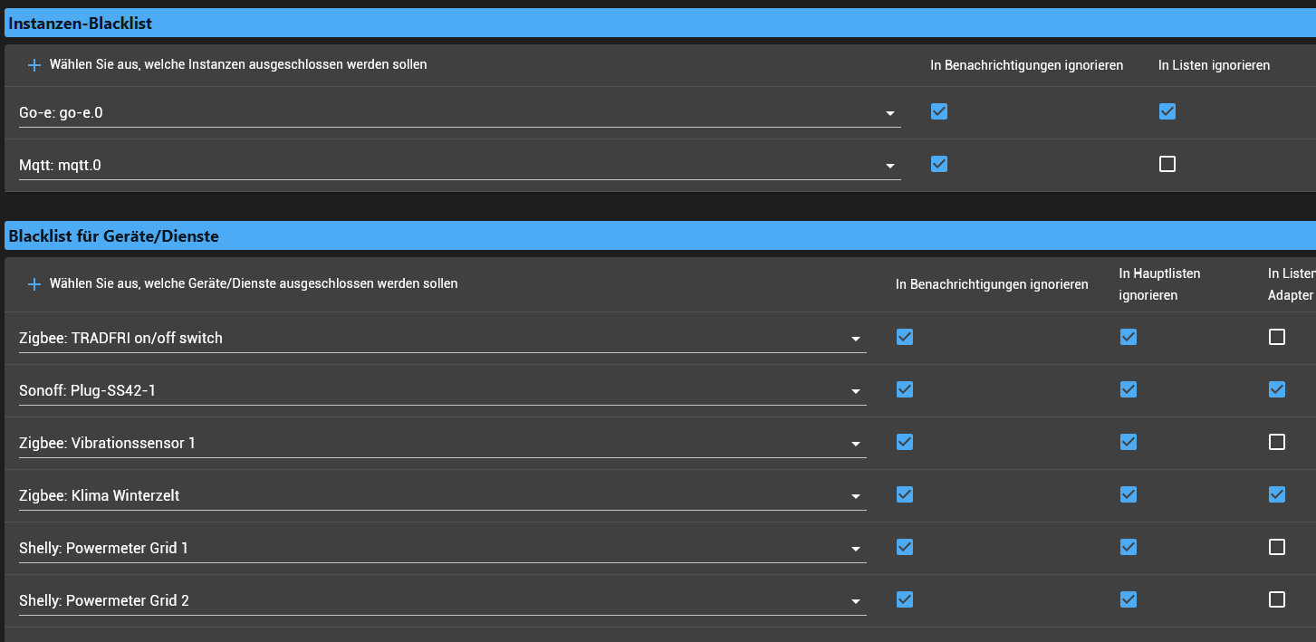The image size is (1316, 642).
Task: Open the Zigbee: TRADFRI on/off switch dropdown
Action: [x=442, y=339]
